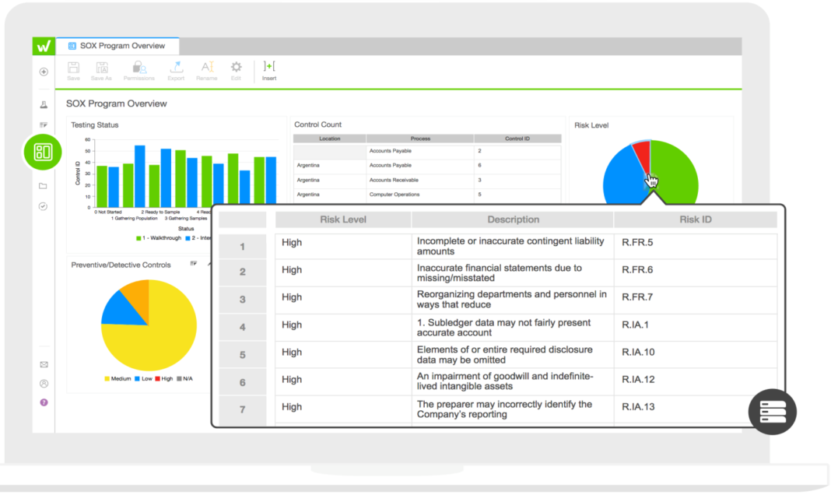
Task: Select the dashboards icon in the left sidebar
Action: coord(43,152)
